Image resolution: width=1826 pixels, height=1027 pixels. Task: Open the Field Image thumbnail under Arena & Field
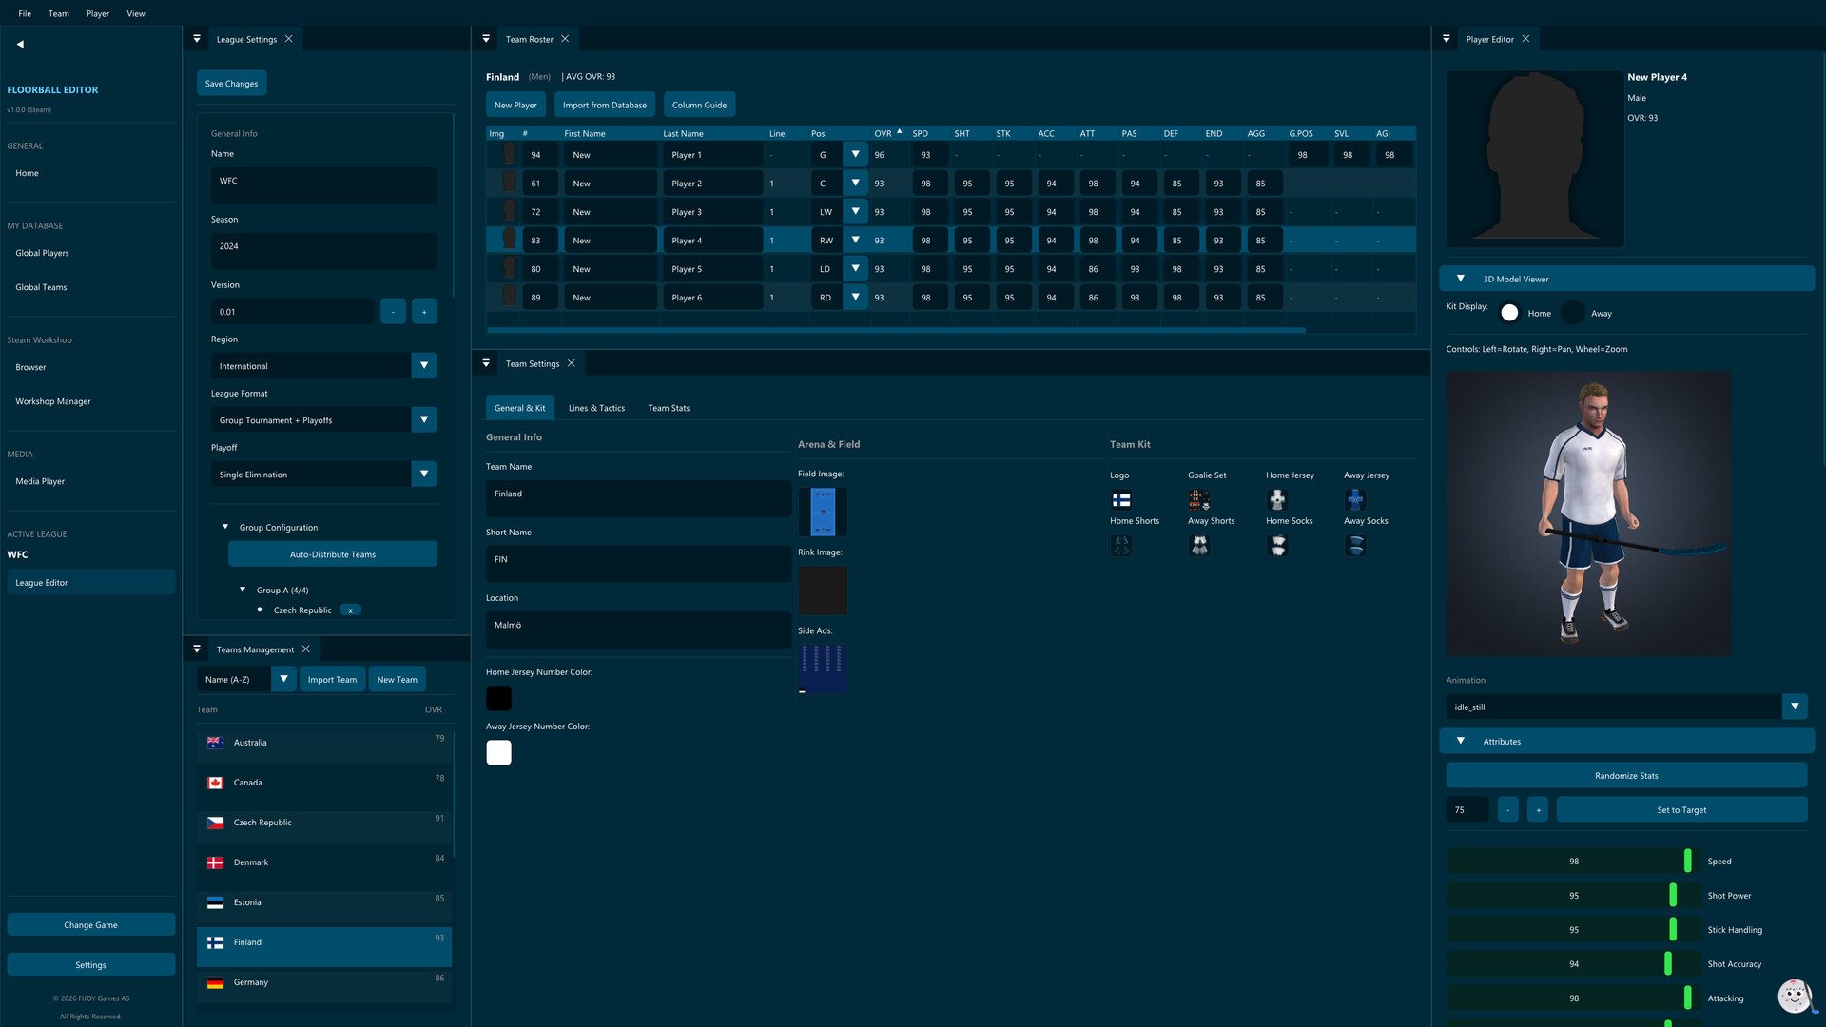(823, 512)
